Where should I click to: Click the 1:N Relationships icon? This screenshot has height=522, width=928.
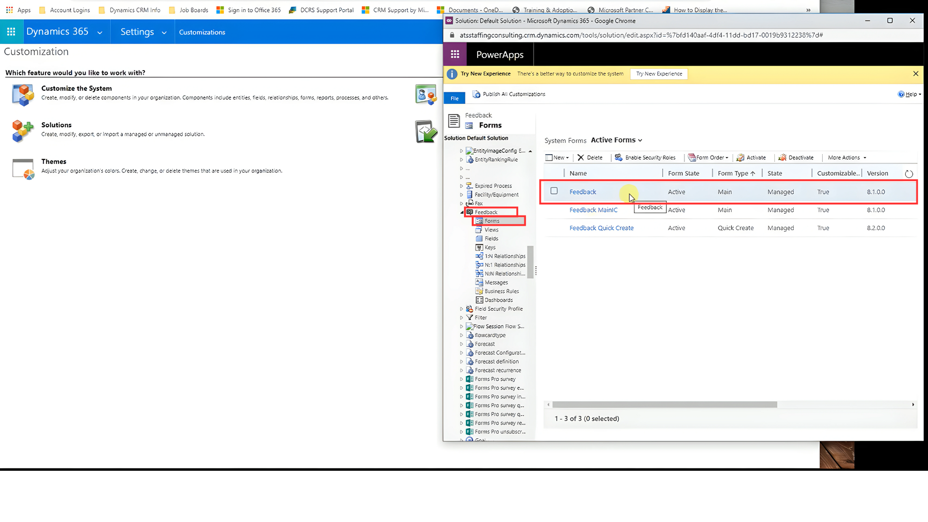[x=479, y=256]
